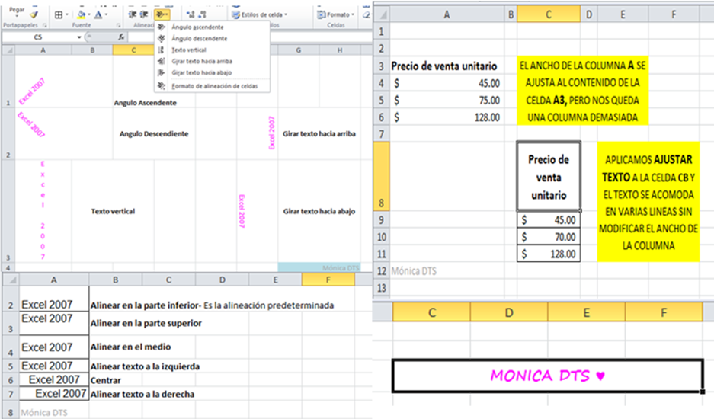Choose Ángulo descendente from the menu
This screenshot has width=714, height=419.
[212, 39]
